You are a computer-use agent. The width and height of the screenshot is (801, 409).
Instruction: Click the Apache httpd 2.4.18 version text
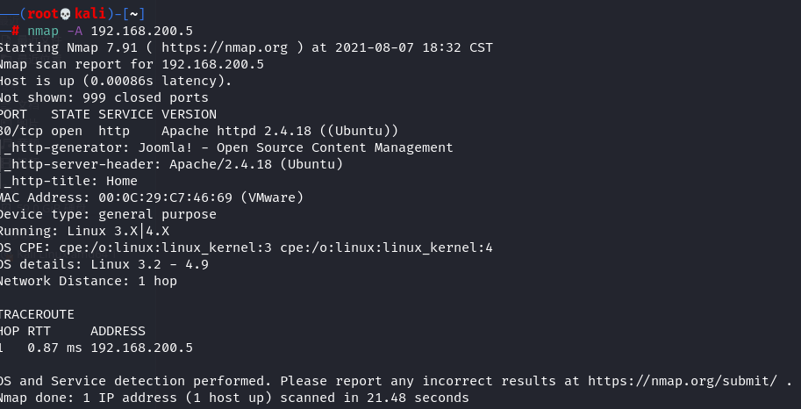[x=237, y=131]
